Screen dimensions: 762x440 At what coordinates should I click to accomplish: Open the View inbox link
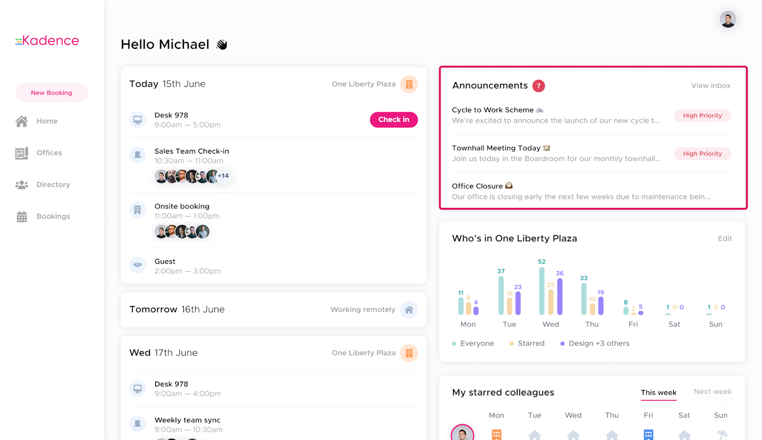pyautogui.click(x=710, y=86)
